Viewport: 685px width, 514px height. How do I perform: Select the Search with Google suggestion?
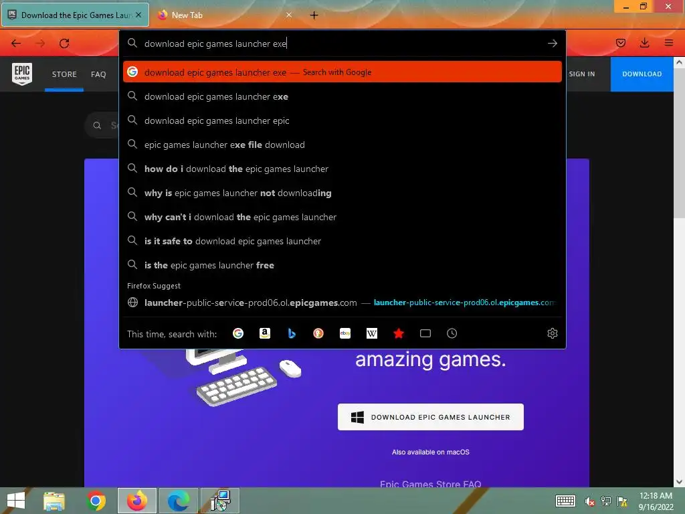342,72
